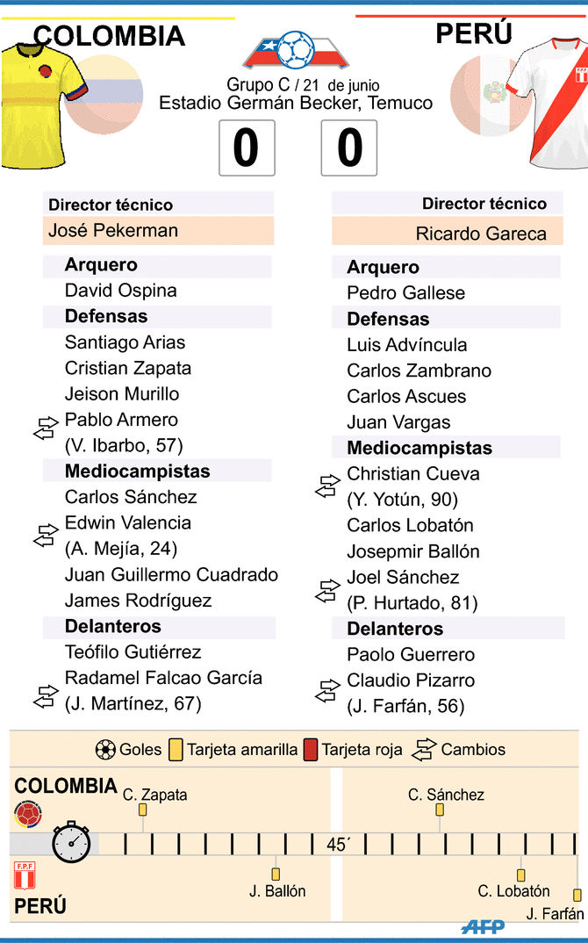Click the Ricardo Gareca coach name

click(x=481, y=234)
